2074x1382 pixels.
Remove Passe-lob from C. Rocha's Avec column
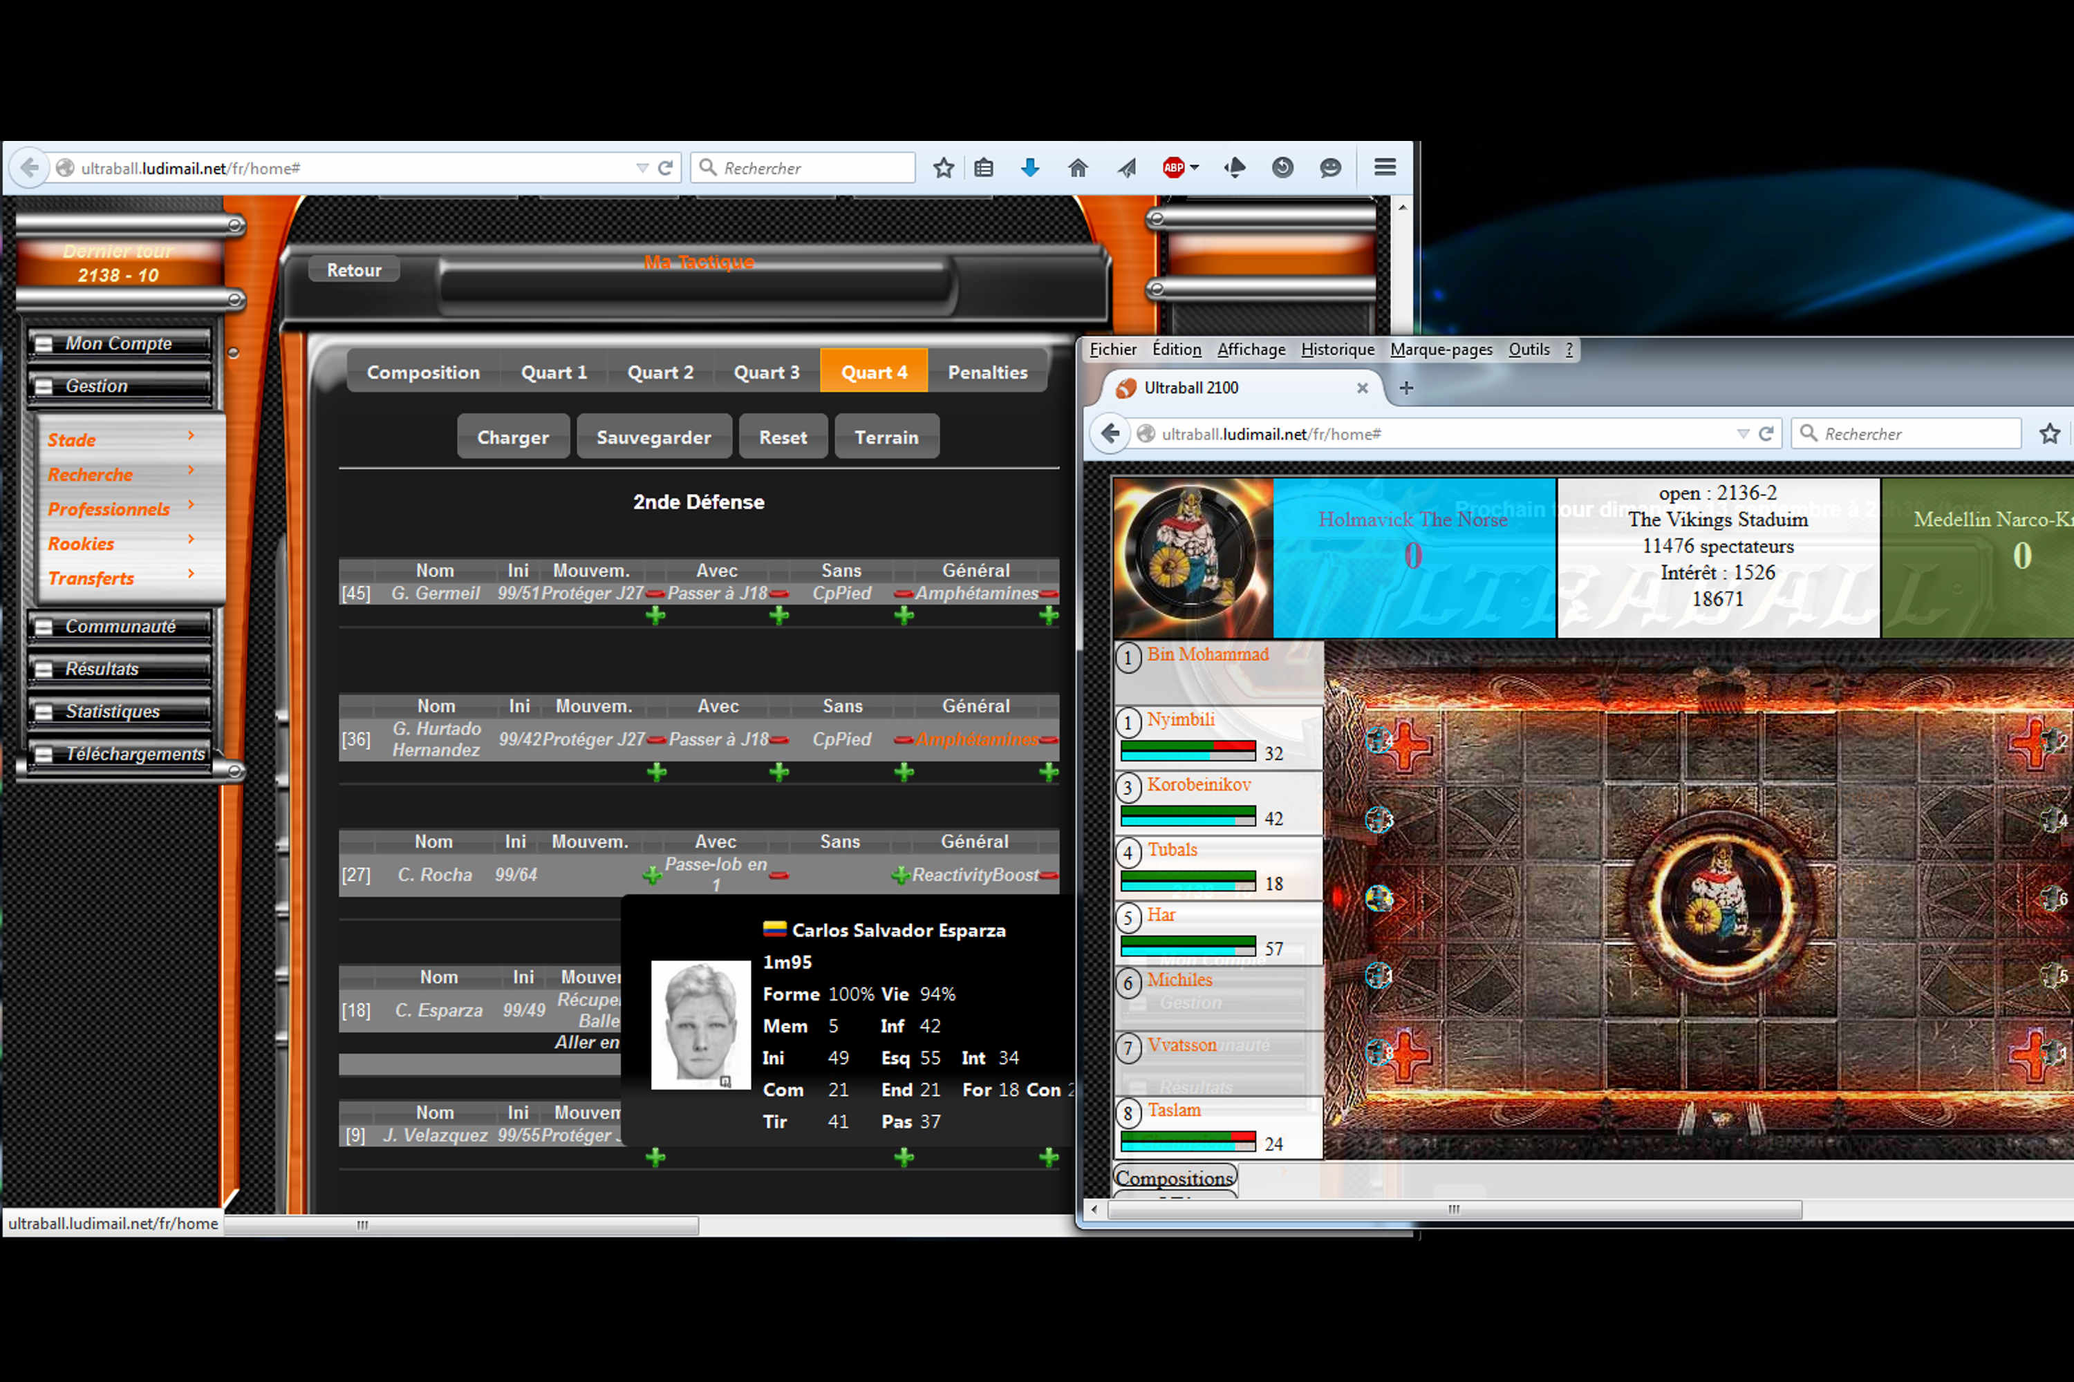[778, 875]
